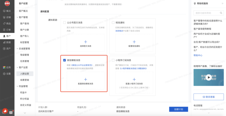Play the 梳理用户画像 video
This screenshot has width=226, height=116.
(x=209, y=77)
